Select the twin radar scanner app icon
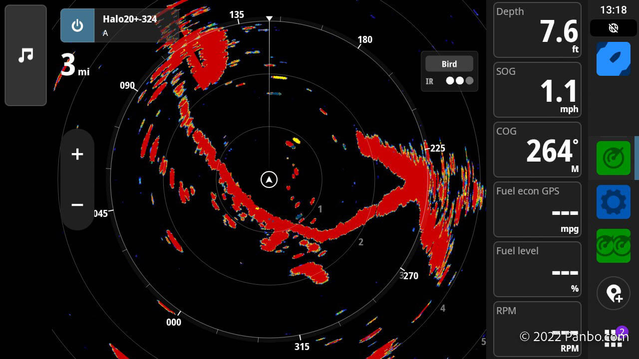 613,246
